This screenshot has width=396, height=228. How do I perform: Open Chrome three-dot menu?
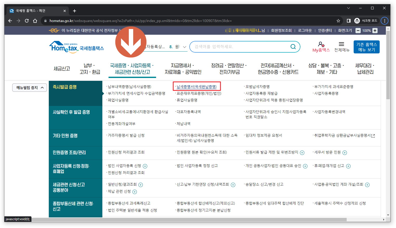385,21
